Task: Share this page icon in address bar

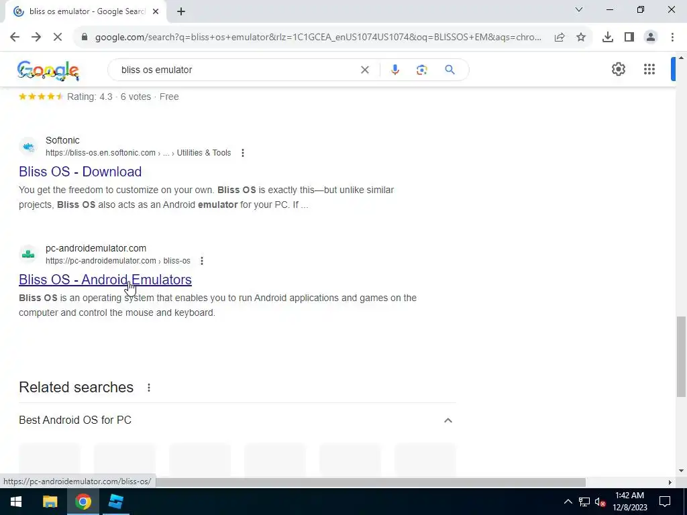Action: tap(560, 38)
